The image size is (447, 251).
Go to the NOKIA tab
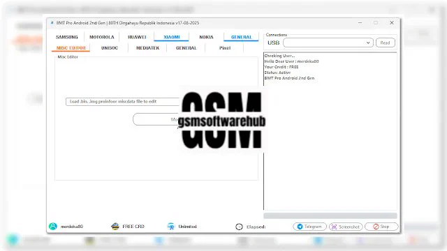[207, 37]
